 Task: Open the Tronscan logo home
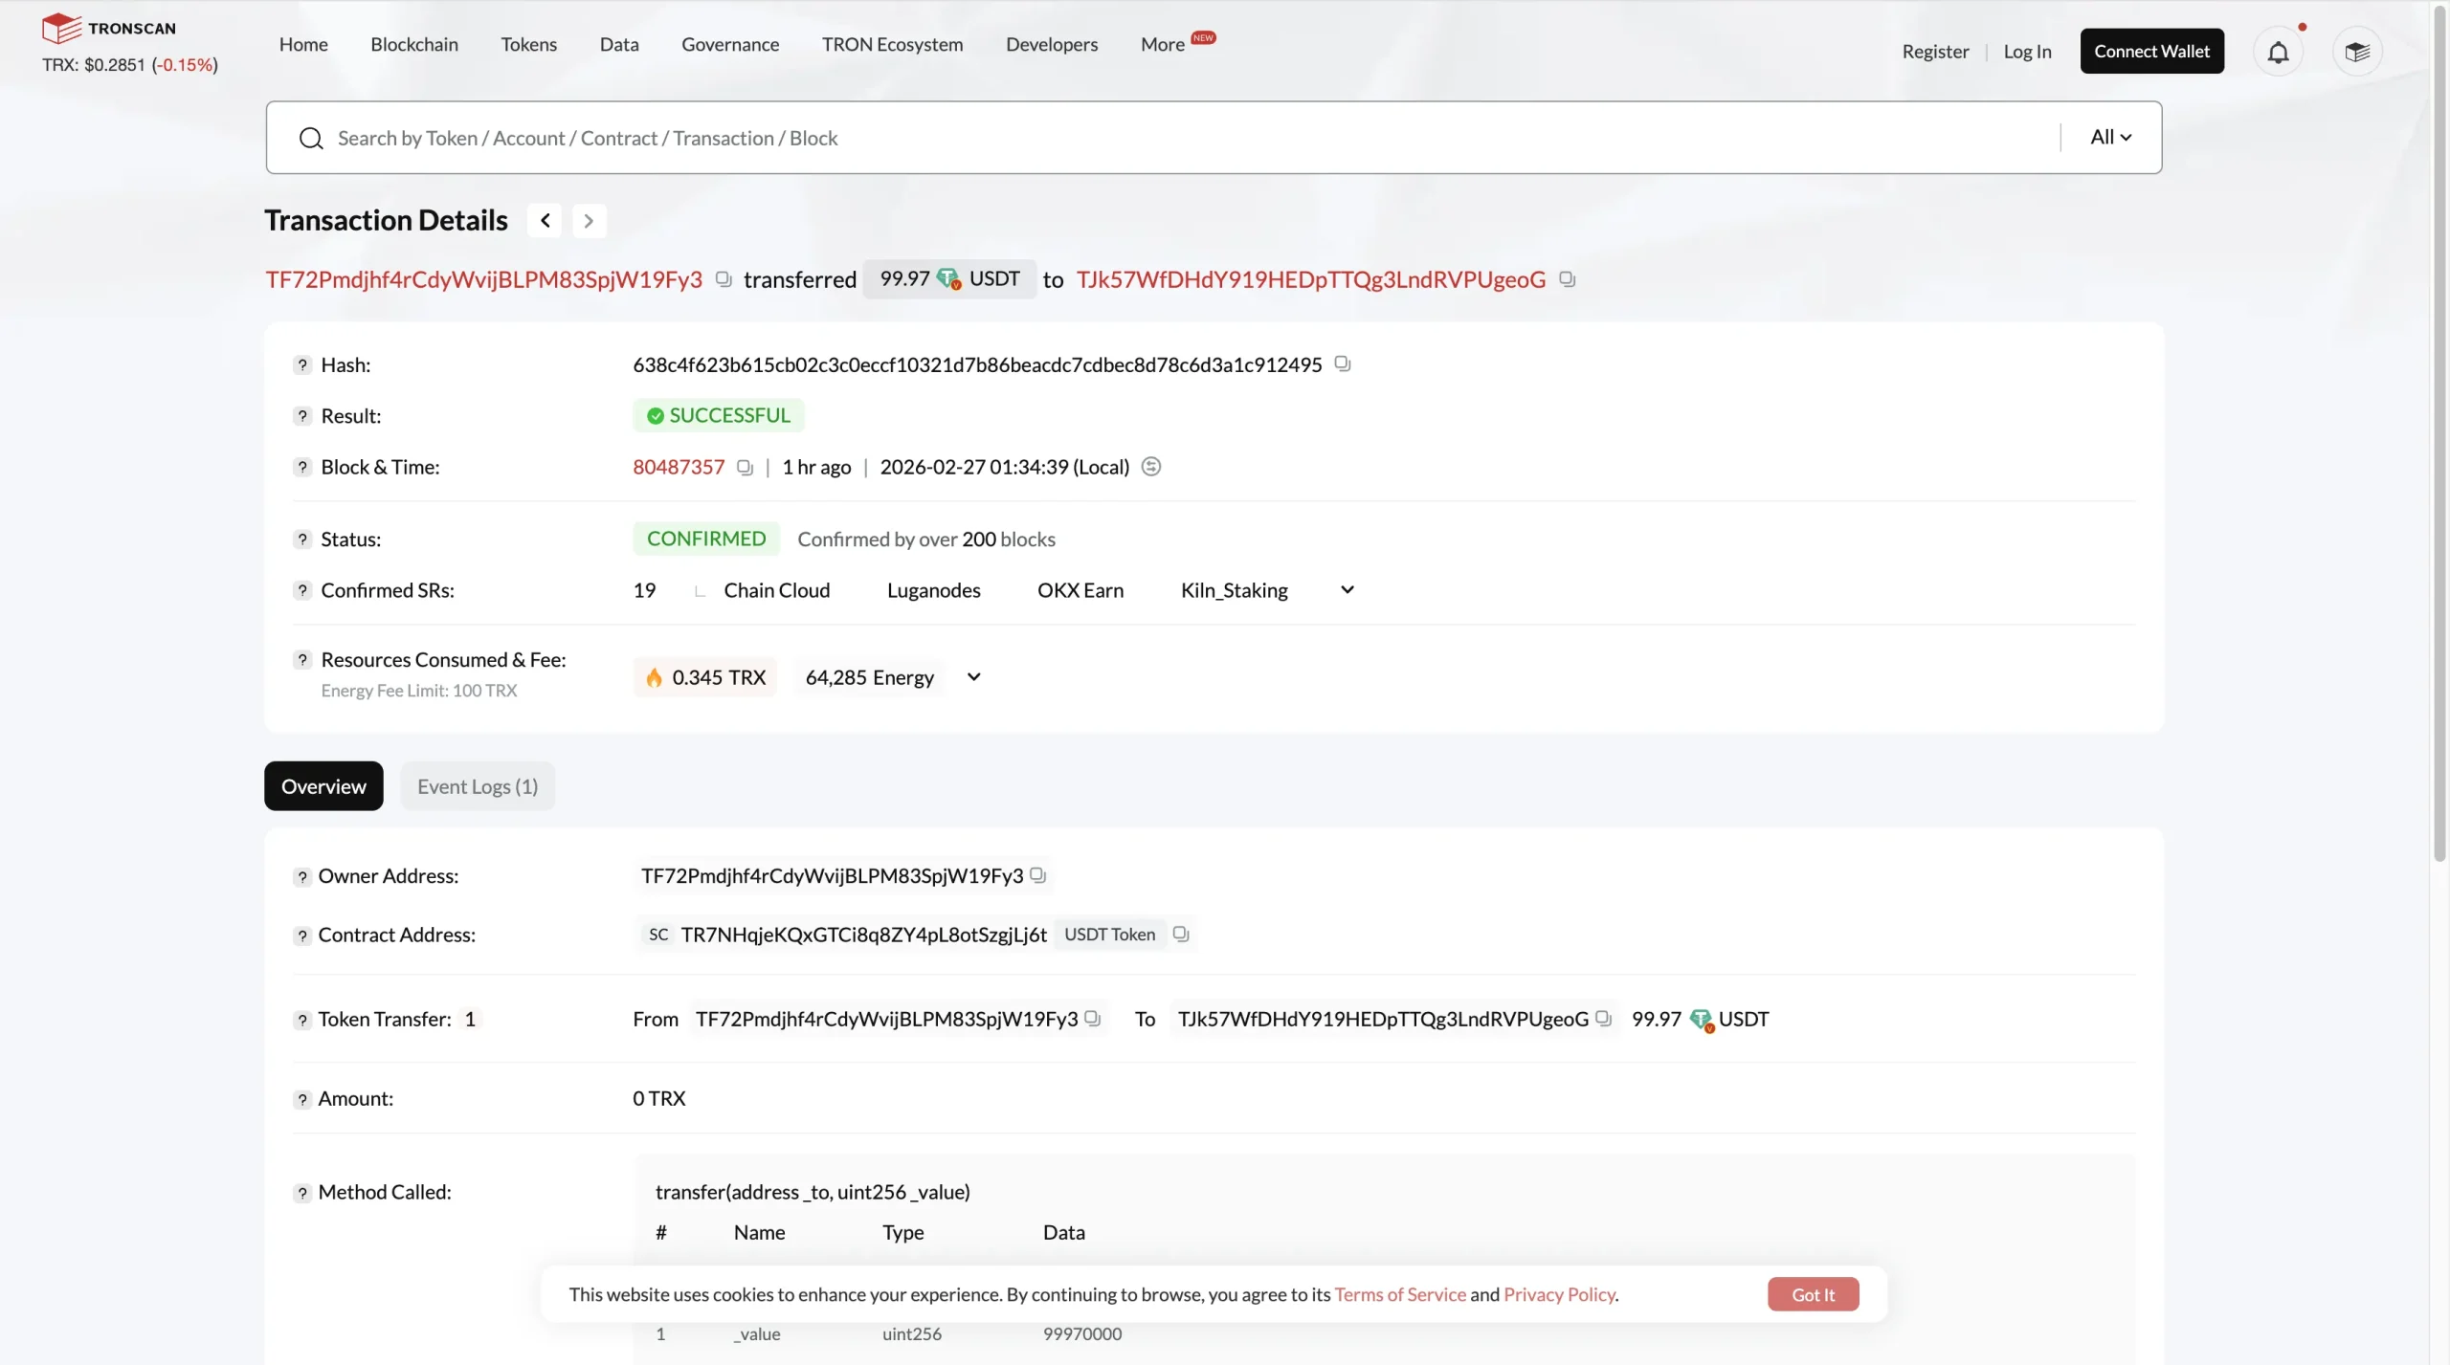(109, 28)
